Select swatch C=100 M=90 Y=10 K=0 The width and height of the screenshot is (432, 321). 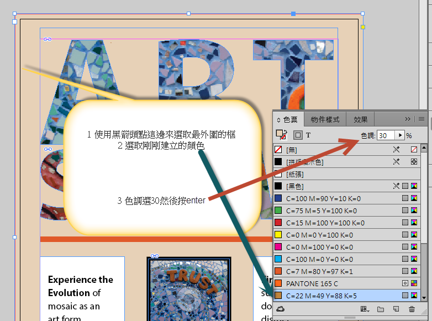coord(347,198)
